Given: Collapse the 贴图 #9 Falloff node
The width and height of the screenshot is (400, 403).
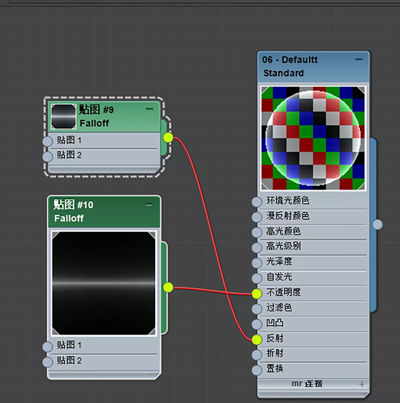Looking at the screenshot, I should 149,109.
